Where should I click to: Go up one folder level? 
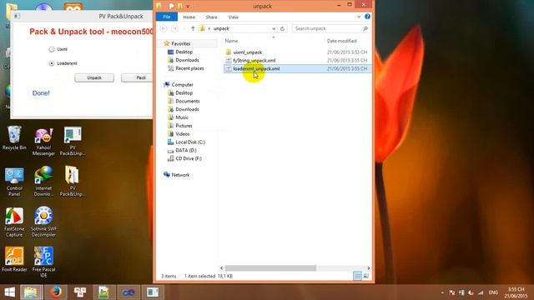193,28
